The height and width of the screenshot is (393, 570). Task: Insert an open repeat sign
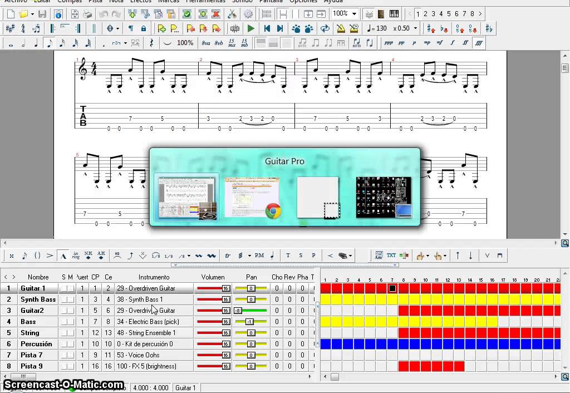tap(53, 28)
